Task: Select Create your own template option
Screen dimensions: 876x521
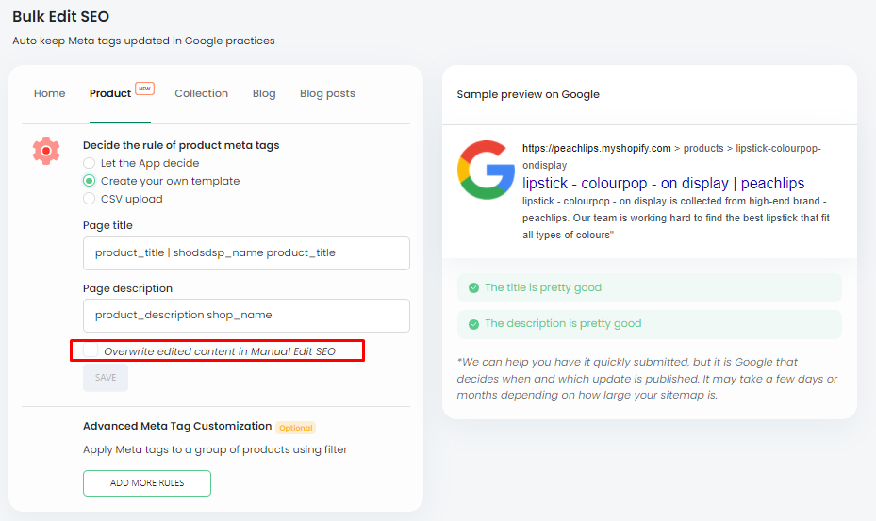Action: pos(89,181)
